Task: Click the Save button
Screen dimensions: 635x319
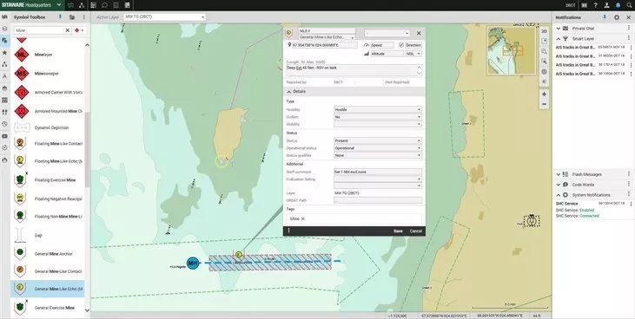Action: (398, 231)
